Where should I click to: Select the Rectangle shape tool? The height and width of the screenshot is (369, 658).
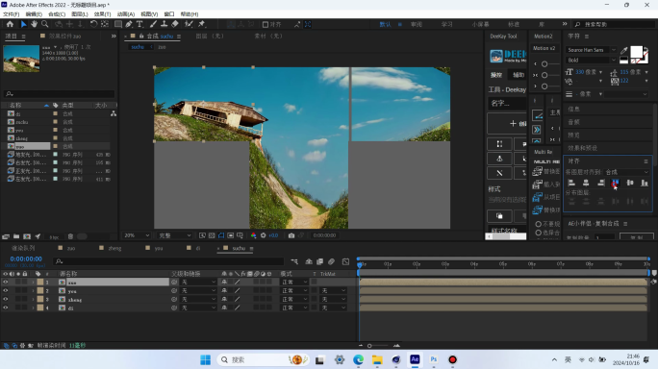click(118, 24)
